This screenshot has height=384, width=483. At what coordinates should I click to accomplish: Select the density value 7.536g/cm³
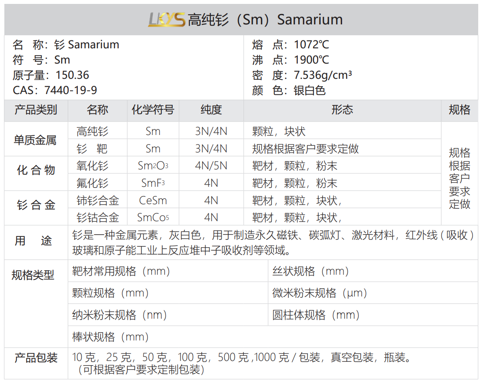click(x=323, y=75)
